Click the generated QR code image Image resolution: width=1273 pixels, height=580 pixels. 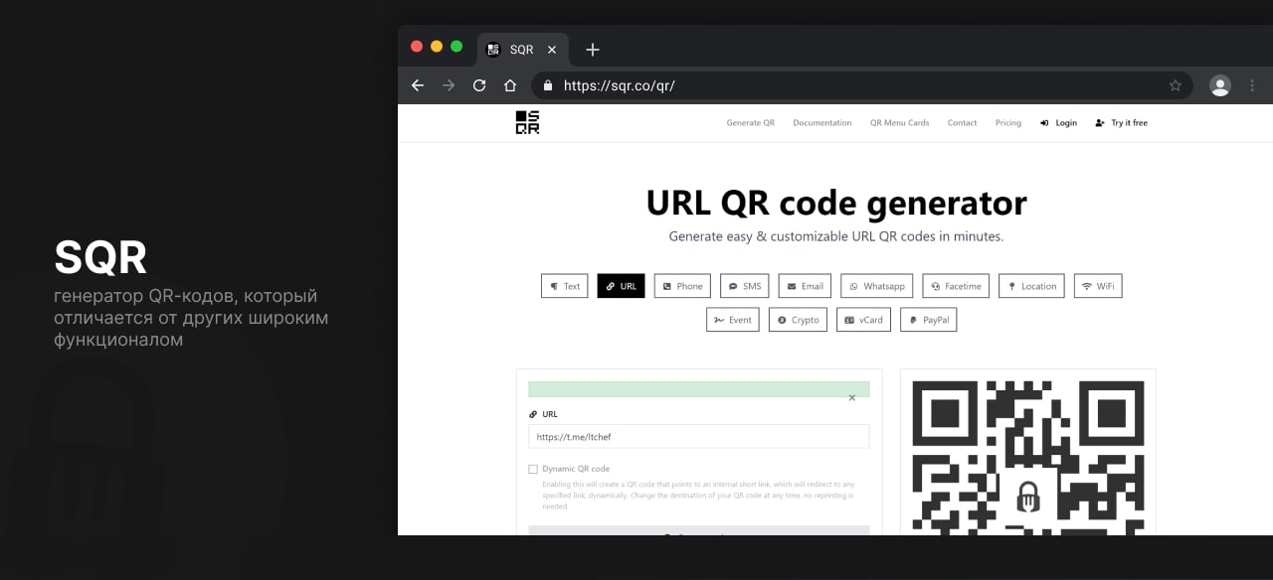coord(1028,458)
